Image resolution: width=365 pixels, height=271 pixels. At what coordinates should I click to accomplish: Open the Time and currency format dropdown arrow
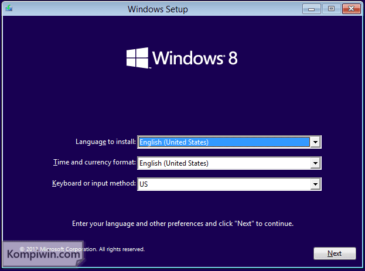315,163
